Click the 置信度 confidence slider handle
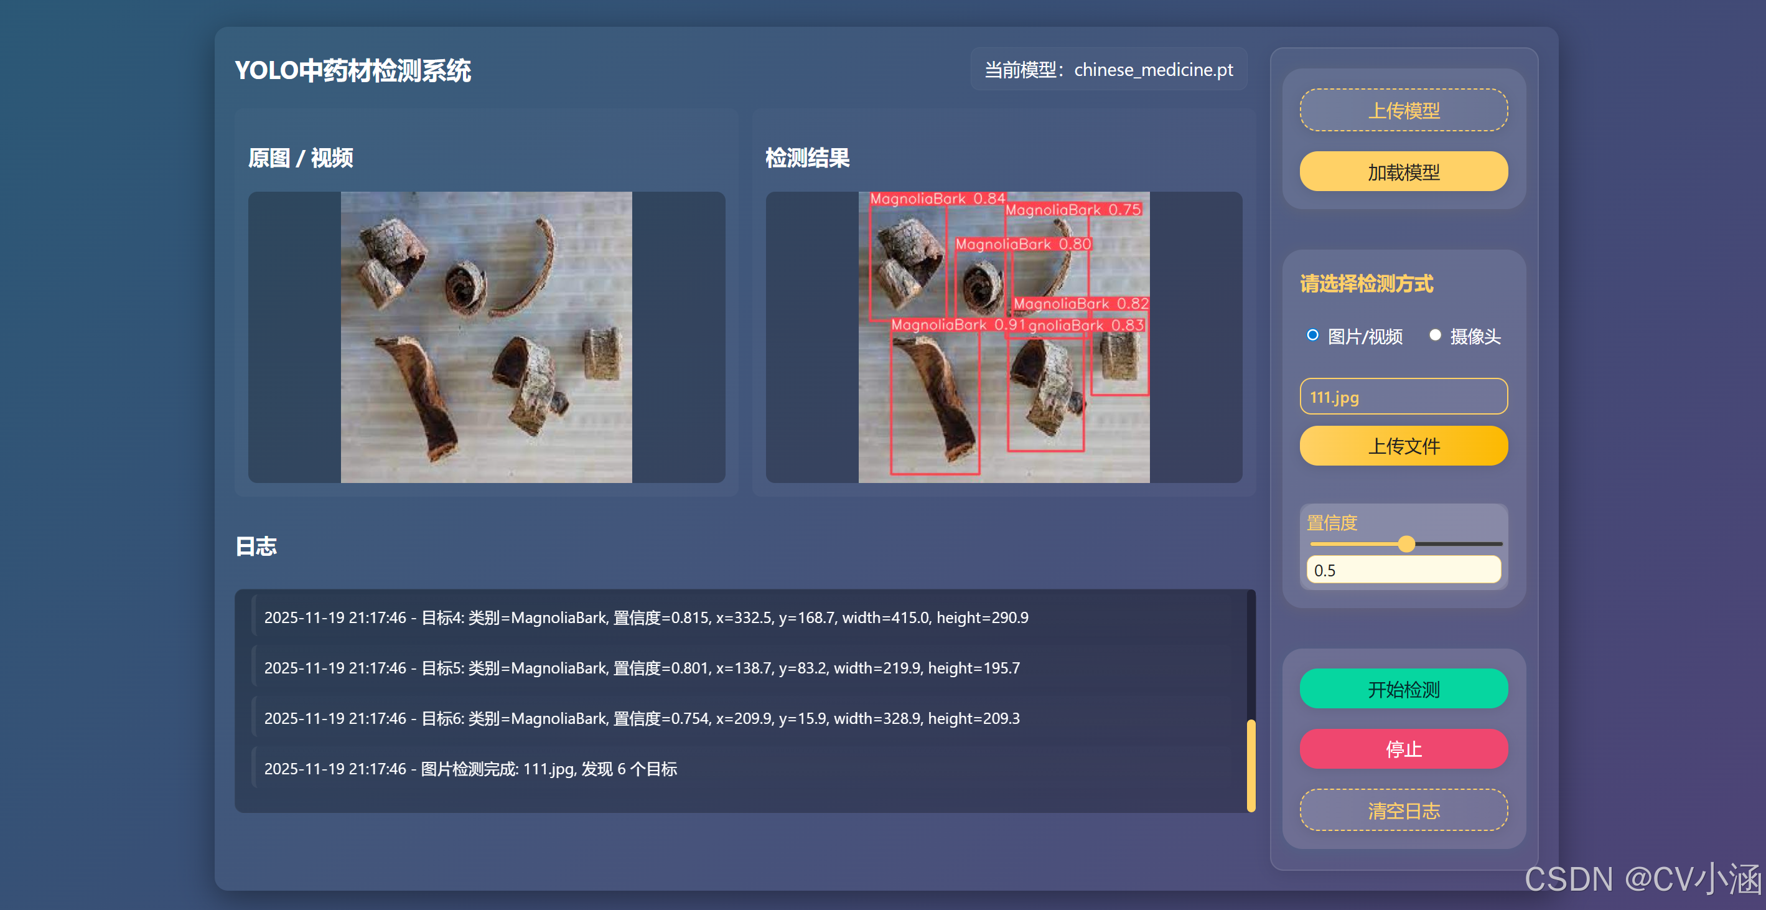Image resolution: width=1766 pixels, height=910 pixels. [1406, 544]
